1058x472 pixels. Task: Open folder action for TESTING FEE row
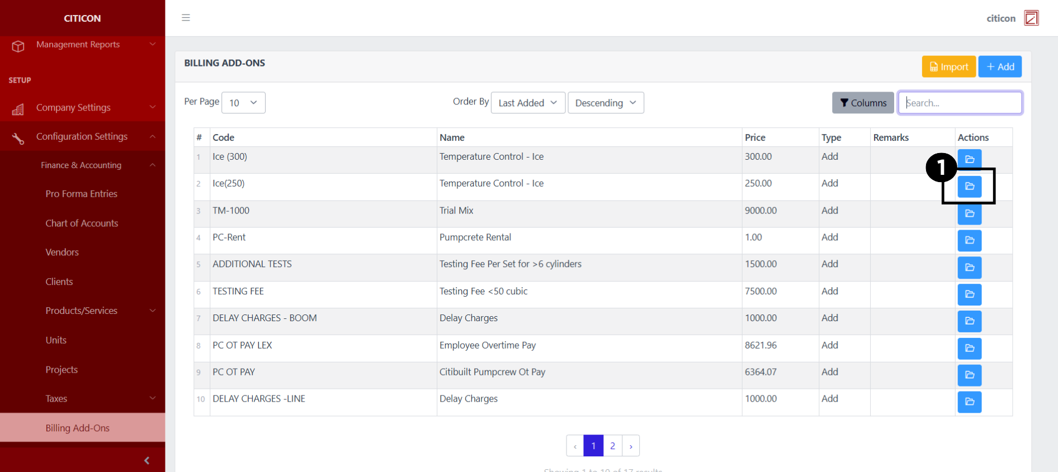[970, 294]
